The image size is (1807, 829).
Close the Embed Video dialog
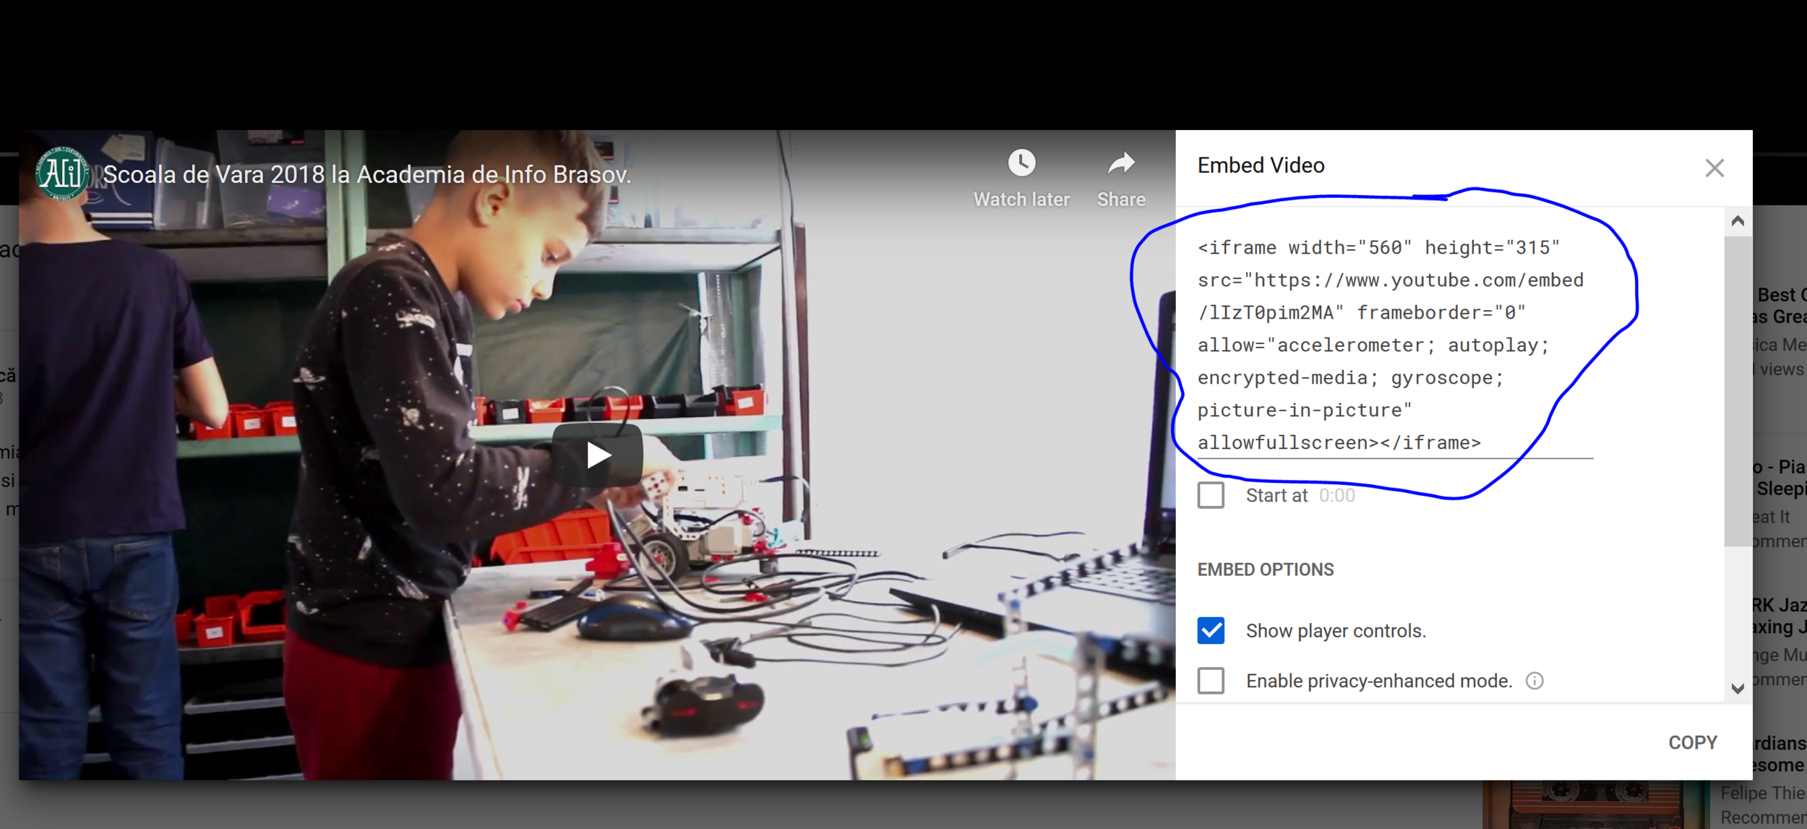[1714, 168]
